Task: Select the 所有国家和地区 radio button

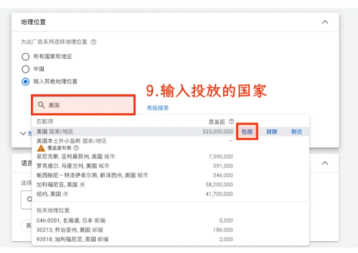Action: click(25, 57)
